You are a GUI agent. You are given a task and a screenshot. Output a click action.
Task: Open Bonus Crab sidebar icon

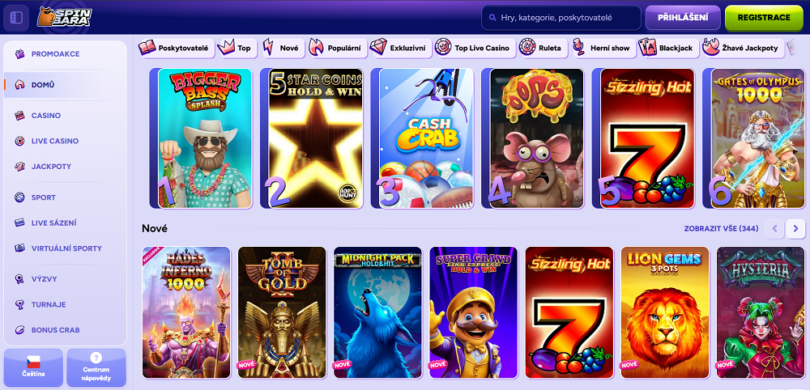tap(19, 329)
